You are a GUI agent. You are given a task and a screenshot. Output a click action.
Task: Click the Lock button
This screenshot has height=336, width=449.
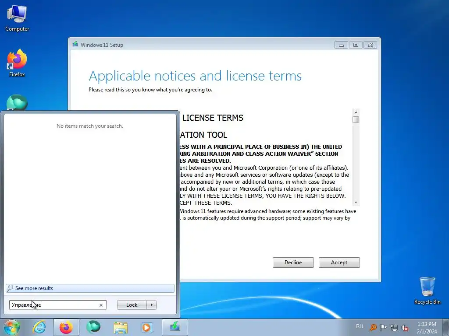point(132,305)
